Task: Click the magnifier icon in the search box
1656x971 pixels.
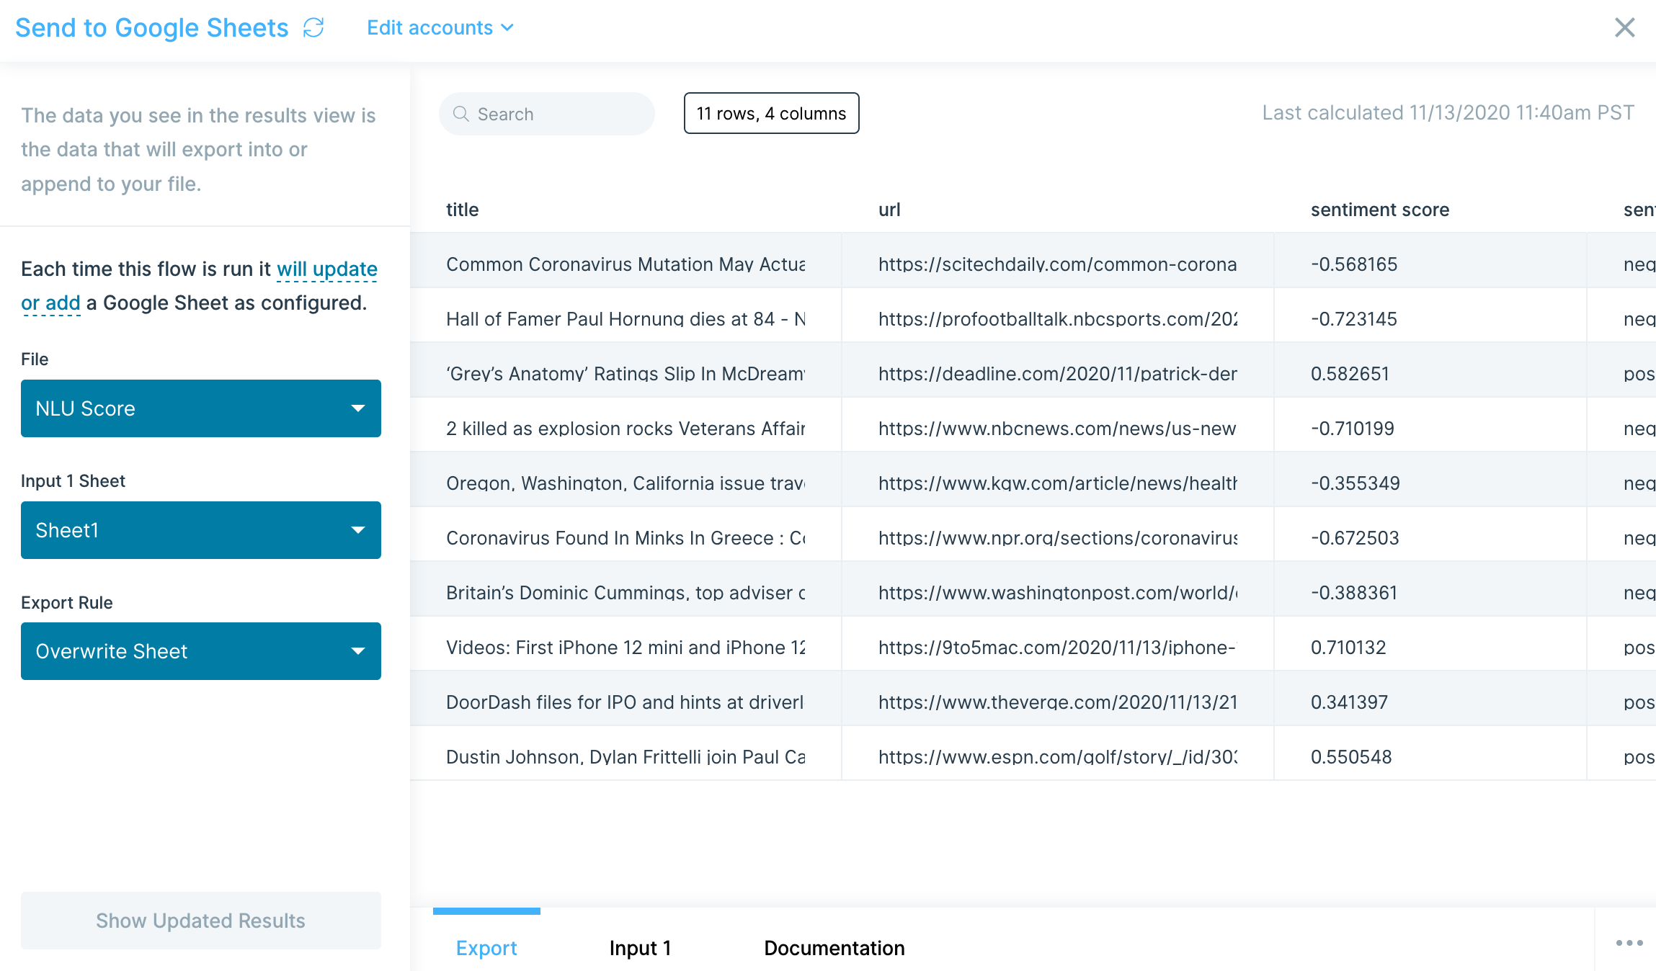Action: [461, 114]
